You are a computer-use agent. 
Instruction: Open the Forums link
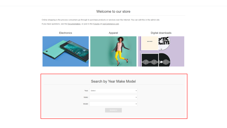click(x=96, y=24)
